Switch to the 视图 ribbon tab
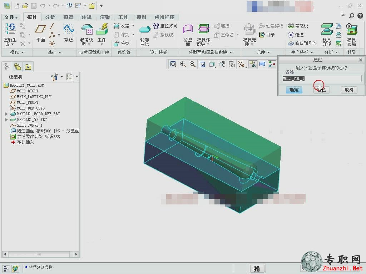366x274 pixels. (x=141, y=17)
